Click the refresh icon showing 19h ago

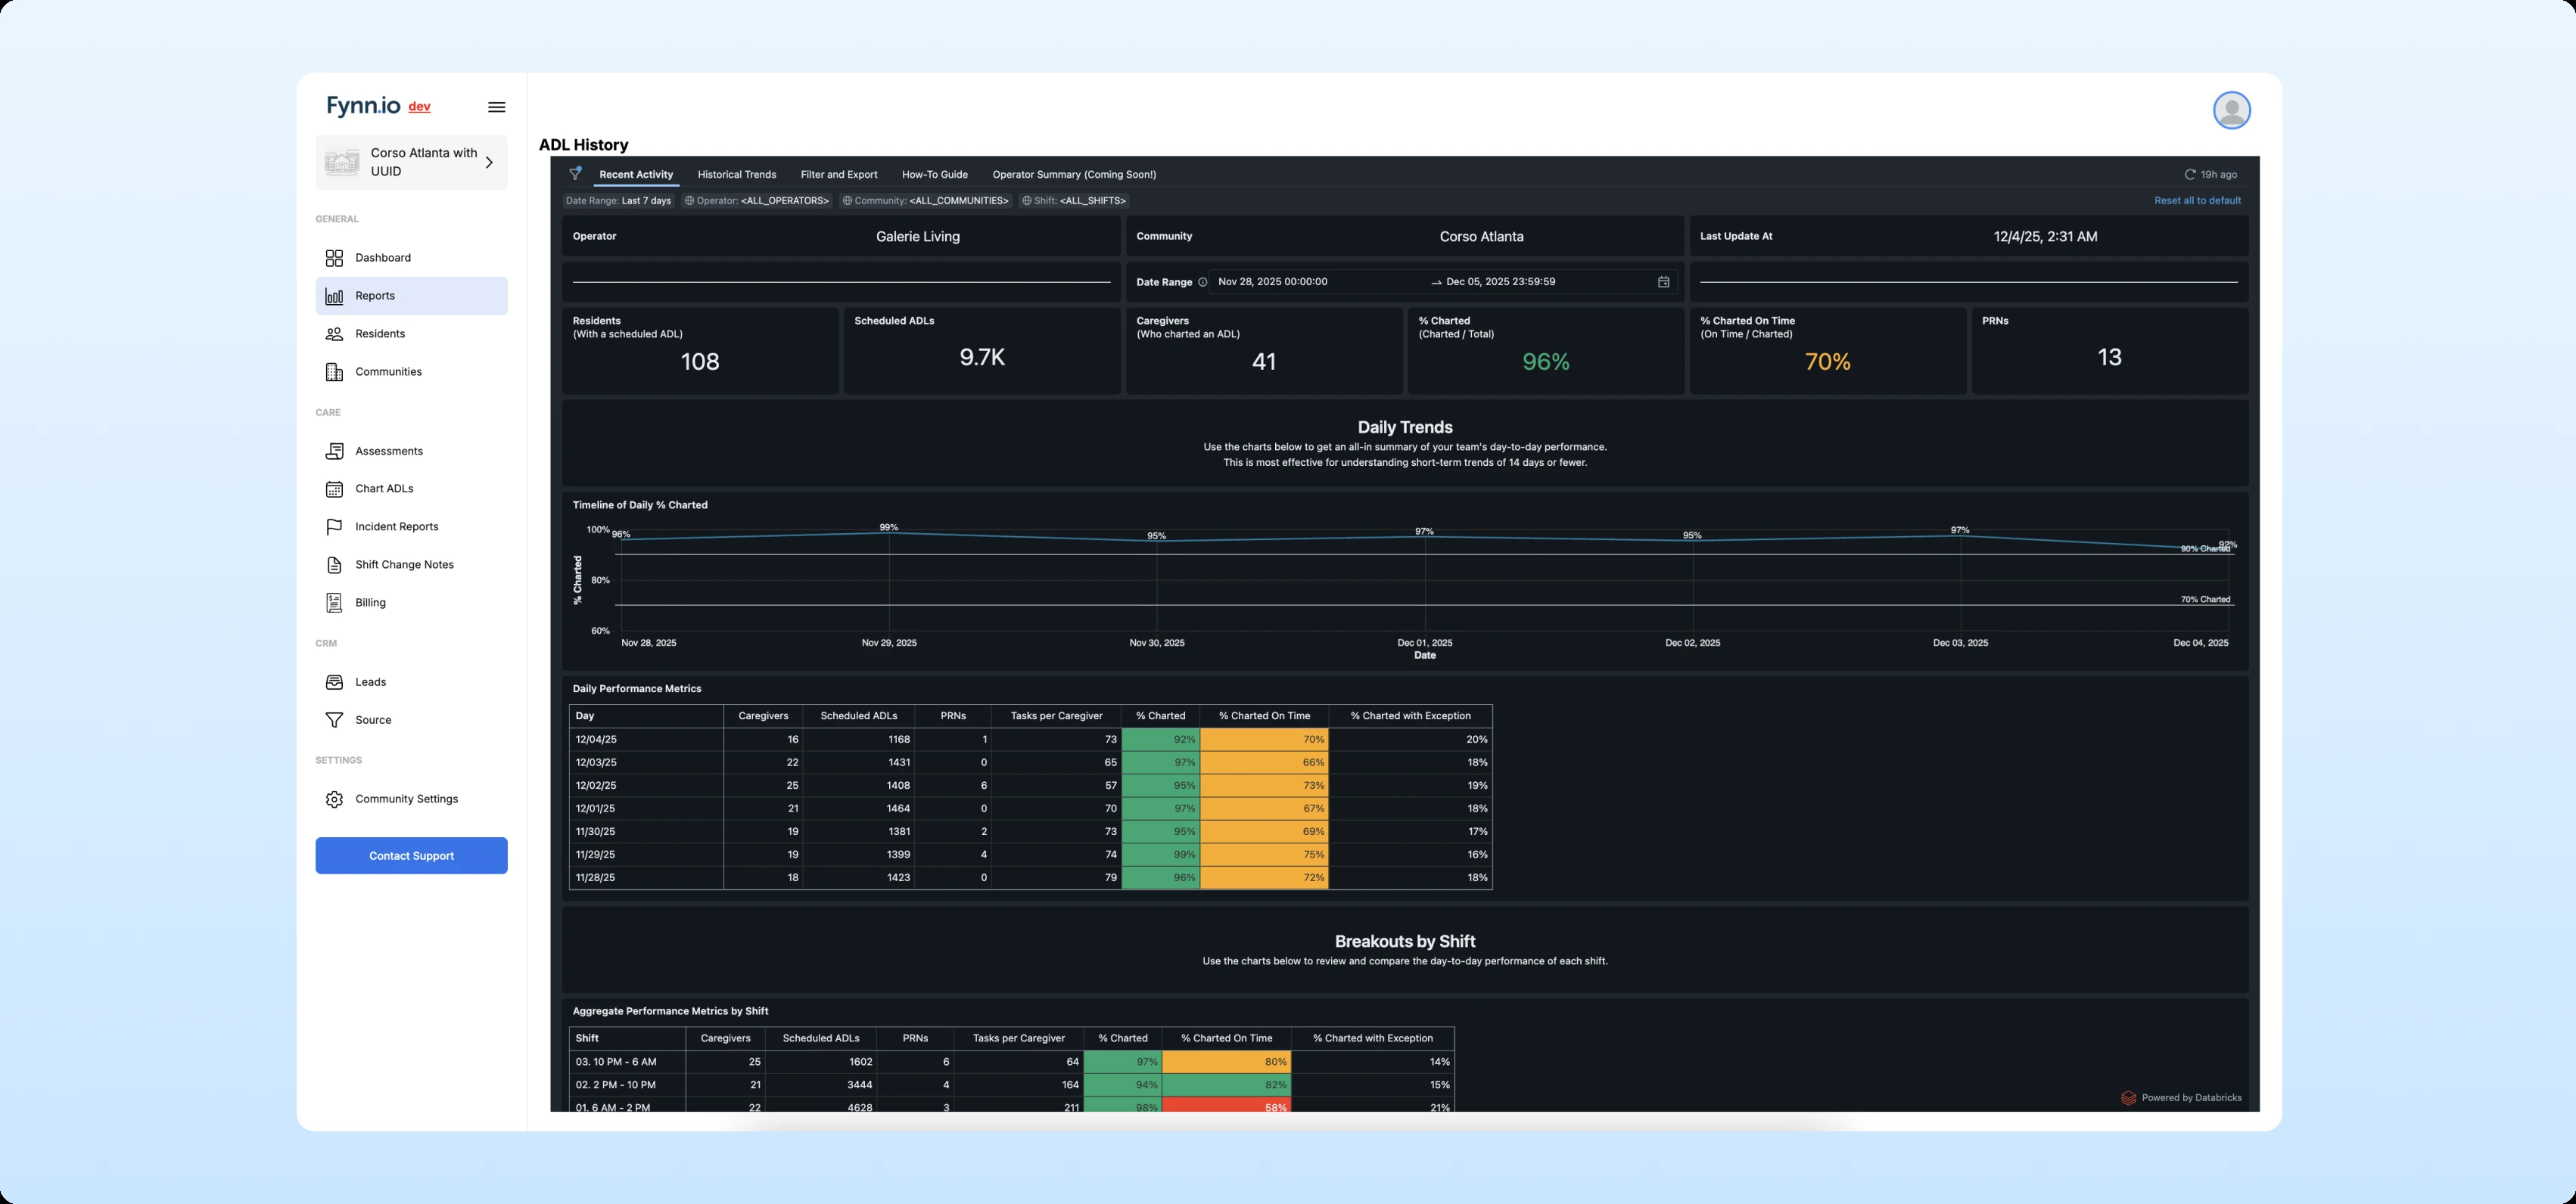coord(2190,175)
